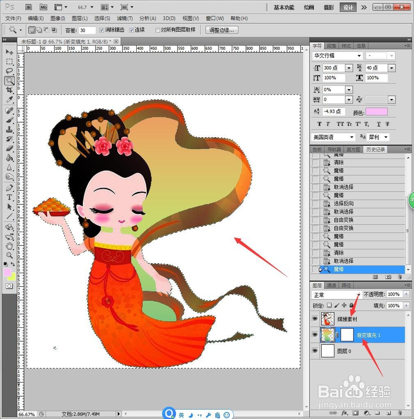Image resolution: width=414 pixels, height=419 pixels.
Task: Switch to 基本功能 workspace
Action: (284, 7)
